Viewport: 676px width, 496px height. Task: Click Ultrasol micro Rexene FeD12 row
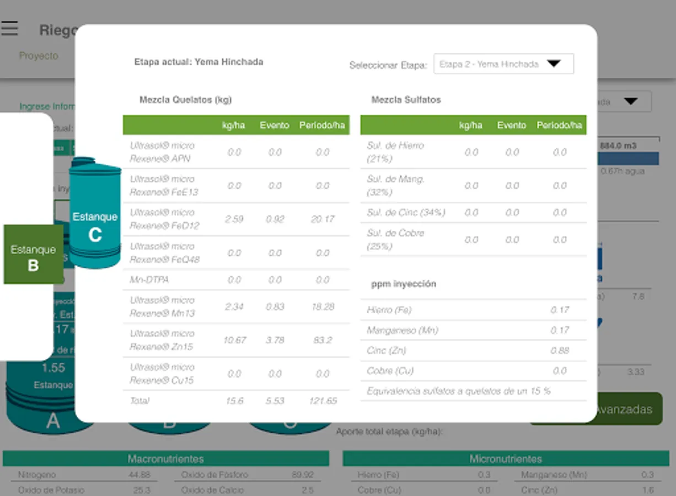click(236, 219)
